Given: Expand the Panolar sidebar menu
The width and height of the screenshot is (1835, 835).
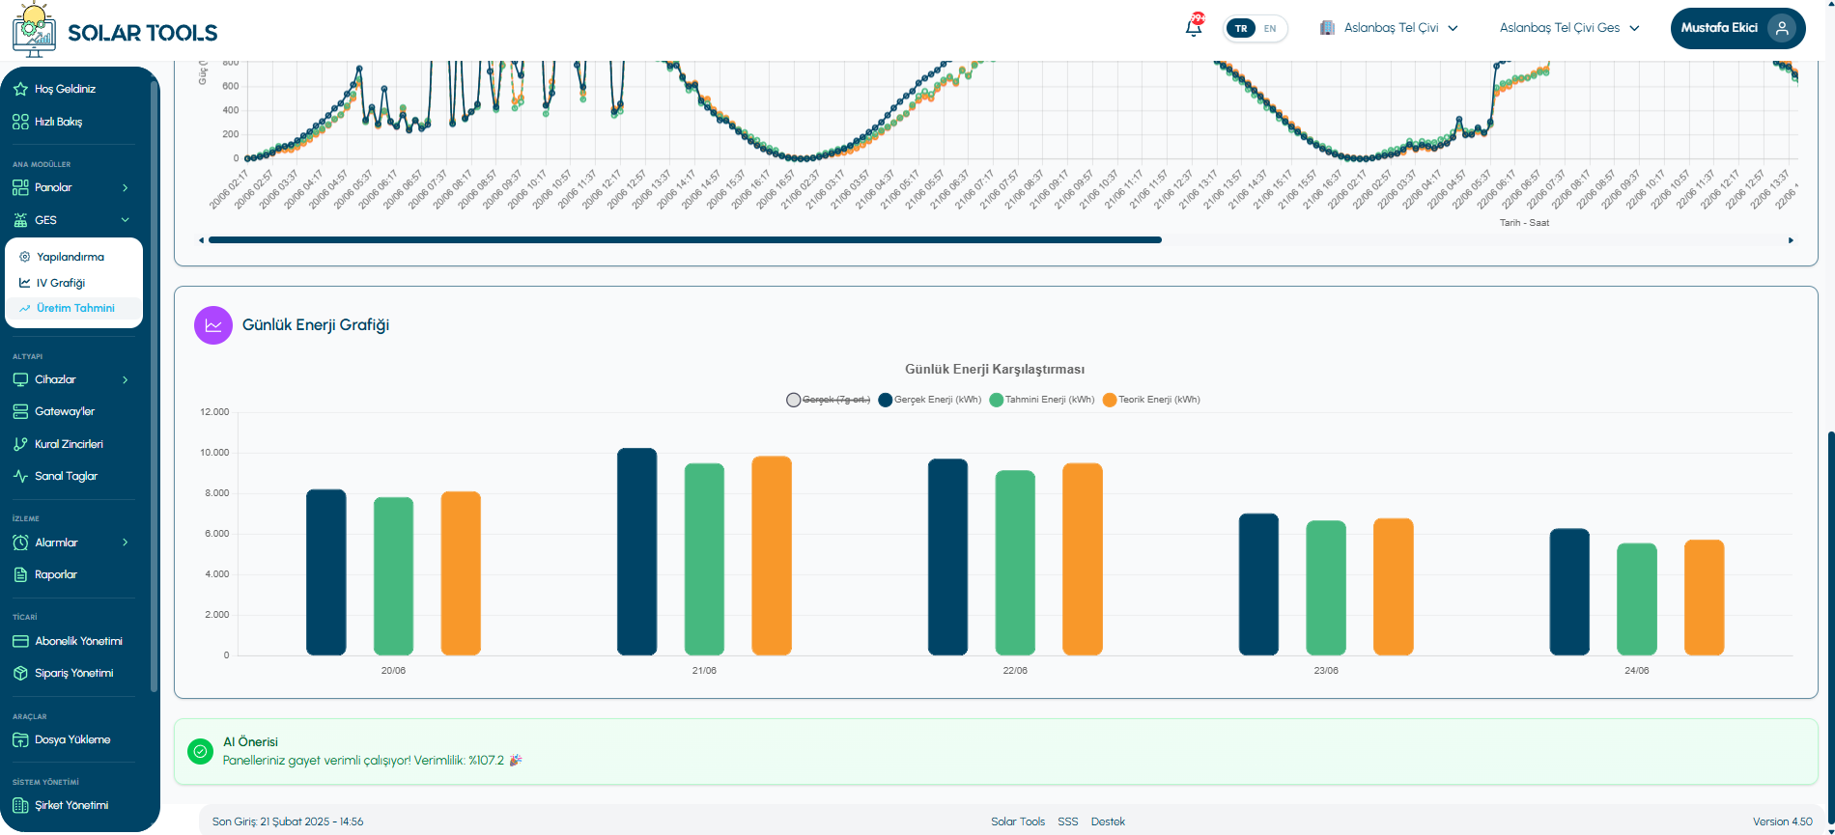Looking at the screenshot, I should pos(71,187).
